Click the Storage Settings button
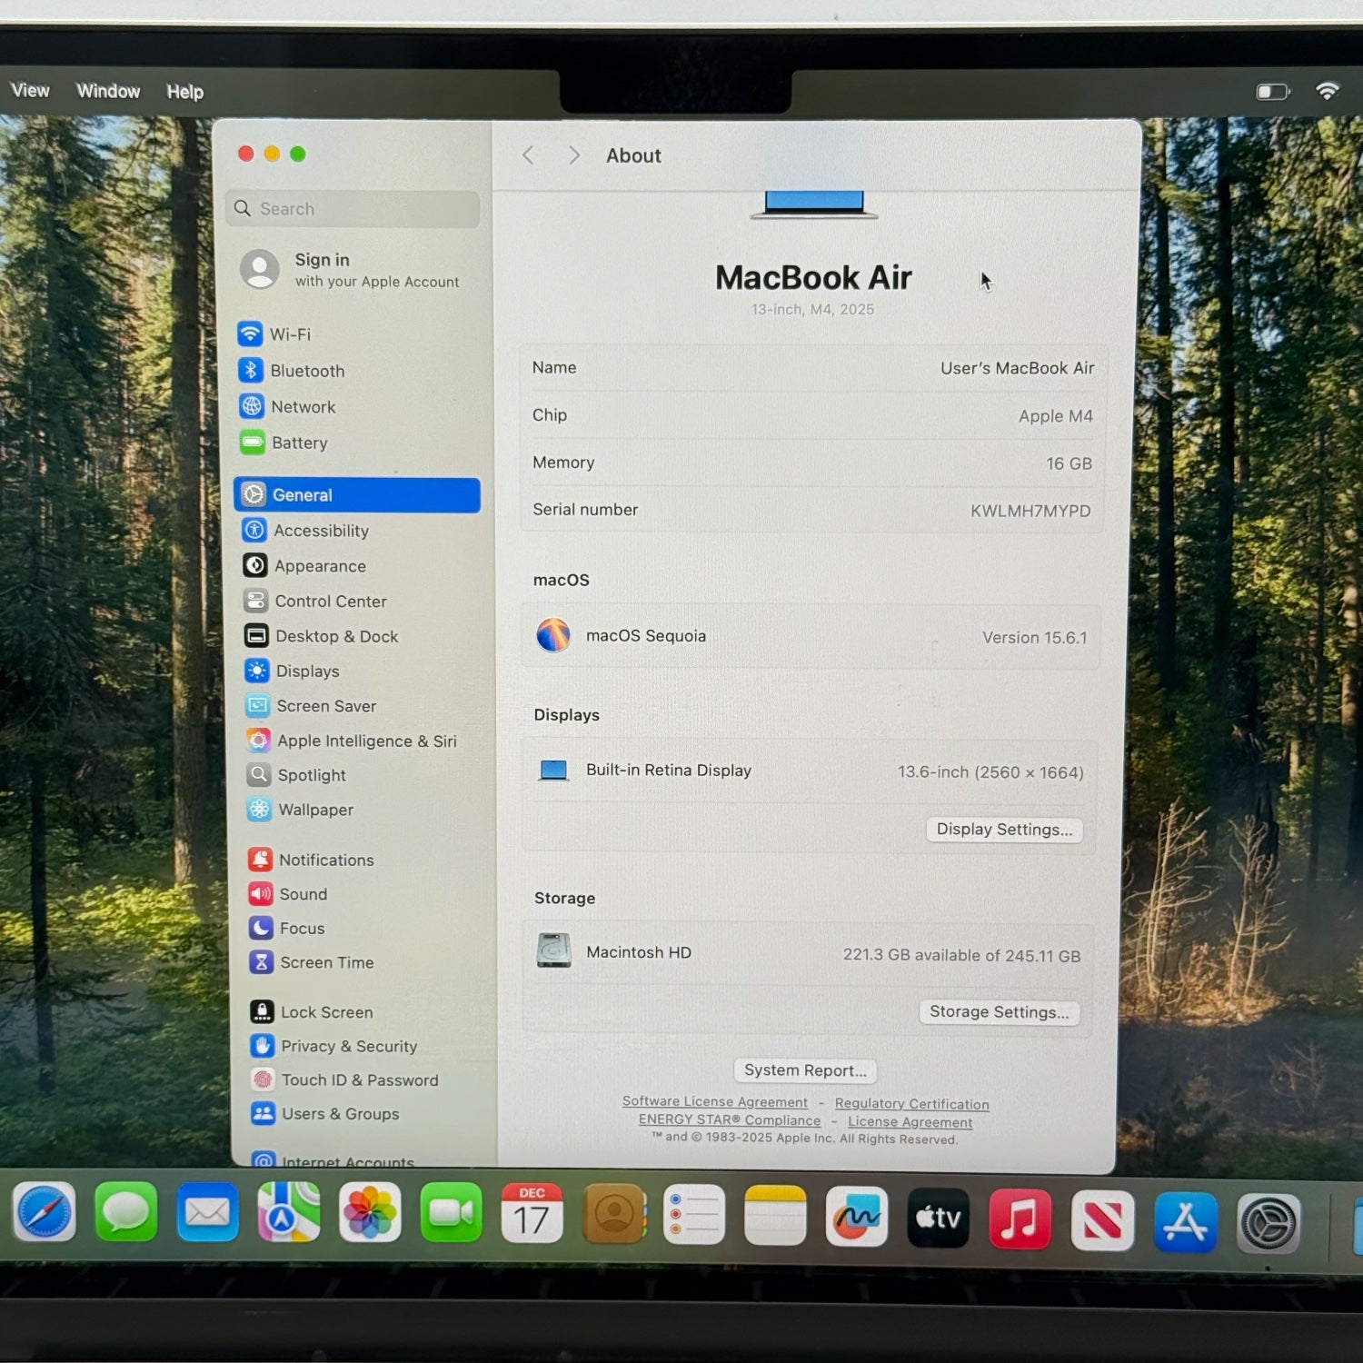The image size is (1363, 1363). 998,1012
